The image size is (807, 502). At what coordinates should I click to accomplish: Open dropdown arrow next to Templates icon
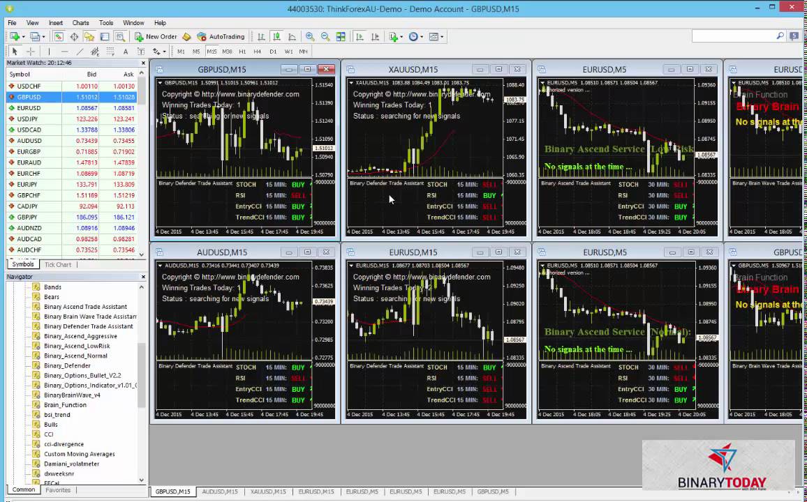pos(442,37)
